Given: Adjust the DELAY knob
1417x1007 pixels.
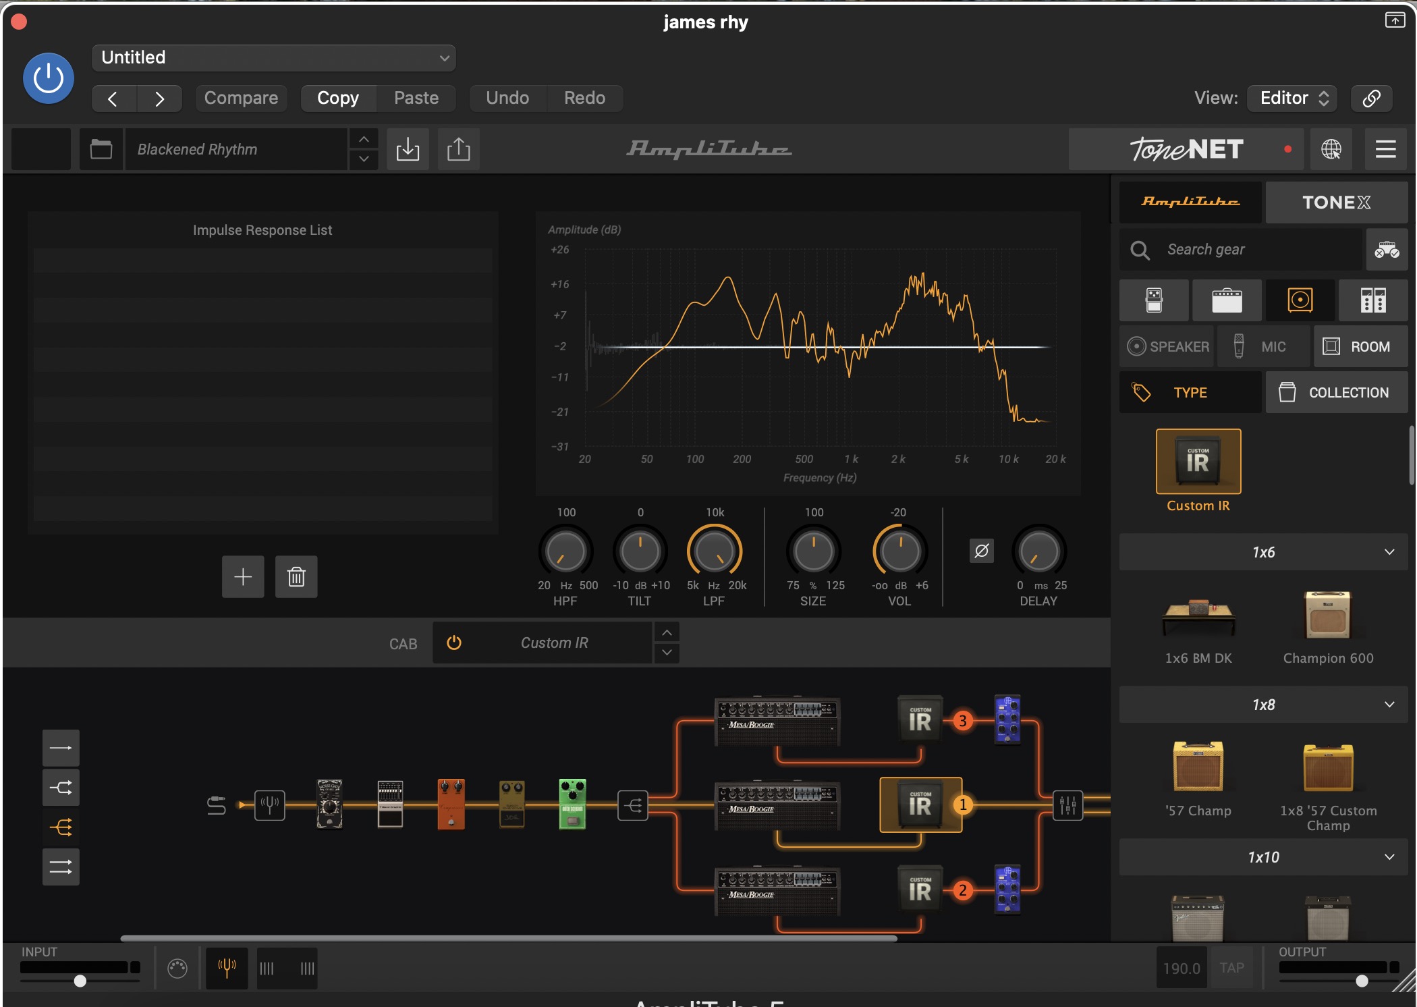Looking at the screenshot, I should [x=1039, y=551].
